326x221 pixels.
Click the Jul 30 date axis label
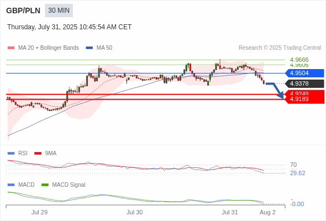click(134, 213)
